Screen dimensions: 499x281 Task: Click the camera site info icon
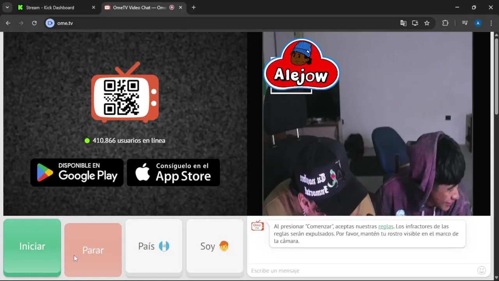click(50, 23)
